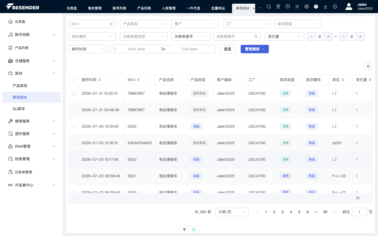Open the 库存类型 dropdown
Screen dimensions: 378x236
click(x=298, y=24)
